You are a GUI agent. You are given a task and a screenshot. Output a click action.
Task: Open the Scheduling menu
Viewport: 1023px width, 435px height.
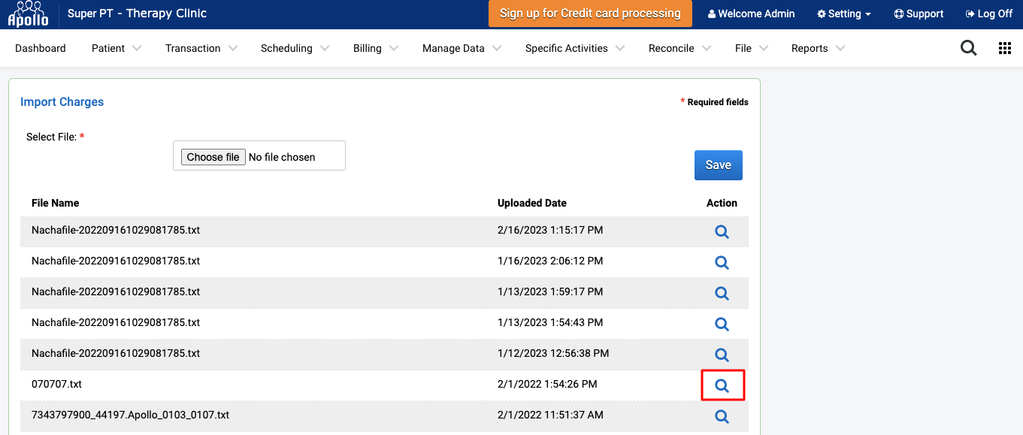(295, 48)
